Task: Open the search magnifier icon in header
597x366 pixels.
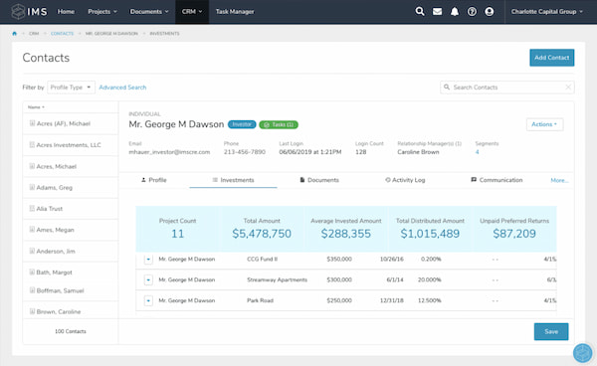Action: coord(420,11)
